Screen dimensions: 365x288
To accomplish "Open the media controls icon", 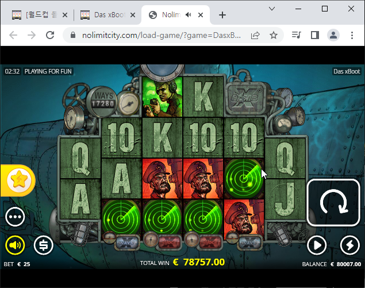I will click(297, 35).
